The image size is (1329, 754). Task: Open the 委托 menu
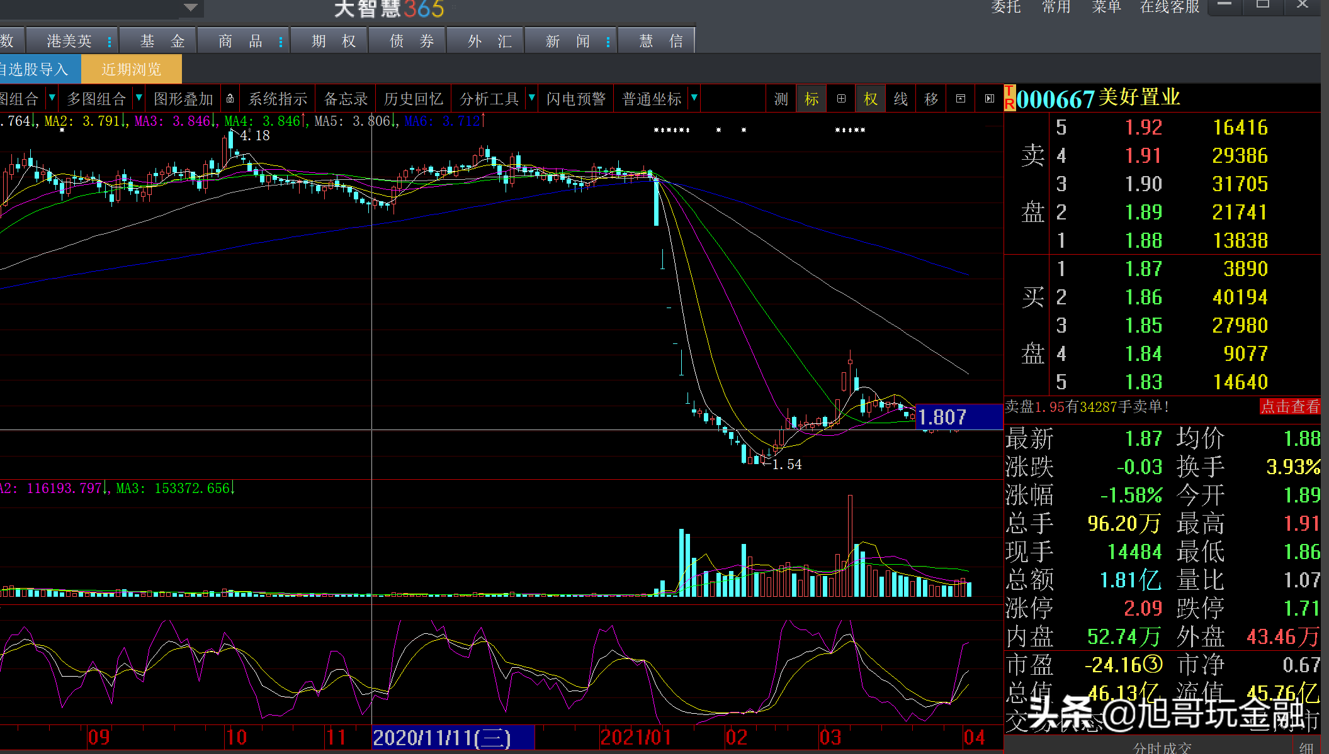(x=1006, y=7)
